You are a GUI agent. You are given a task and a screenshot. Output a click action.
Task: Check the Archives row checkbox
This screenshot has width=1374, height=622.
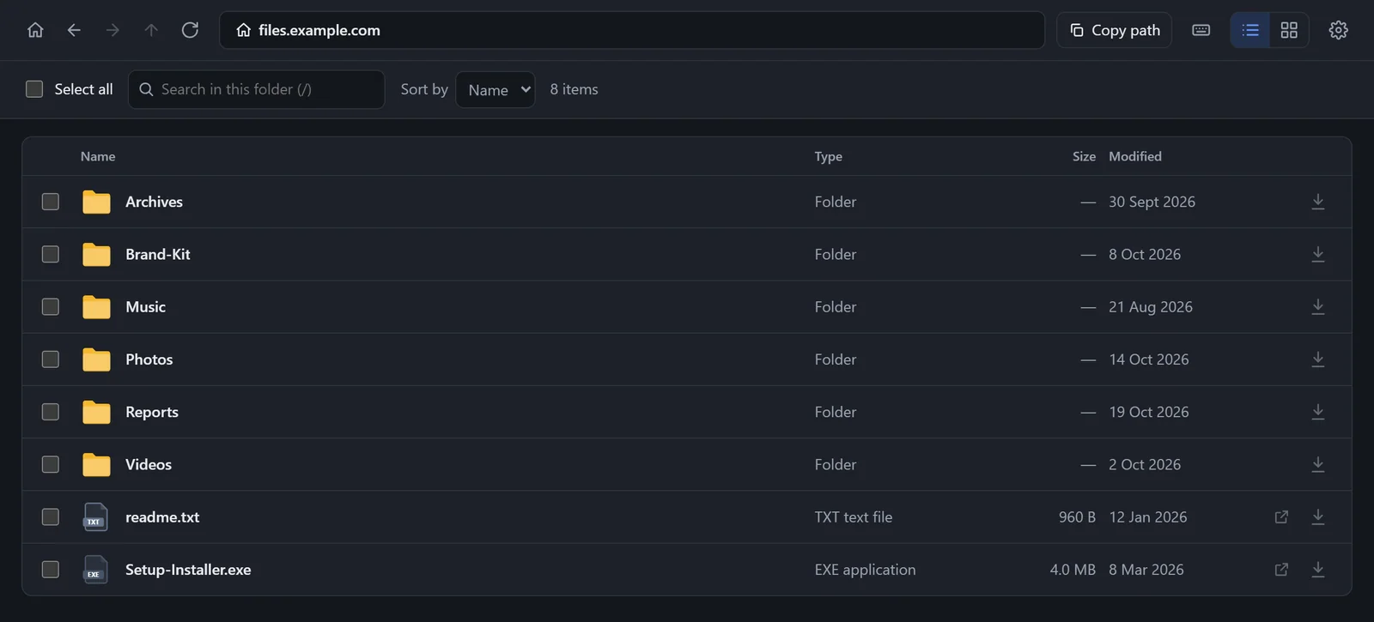[x=51, y=202]
